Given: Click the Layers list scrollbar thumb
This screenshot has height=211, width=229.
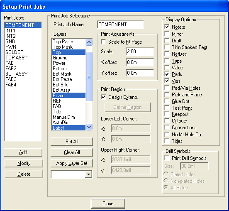Looking at the screenshot, I should (x=89, y=77).
